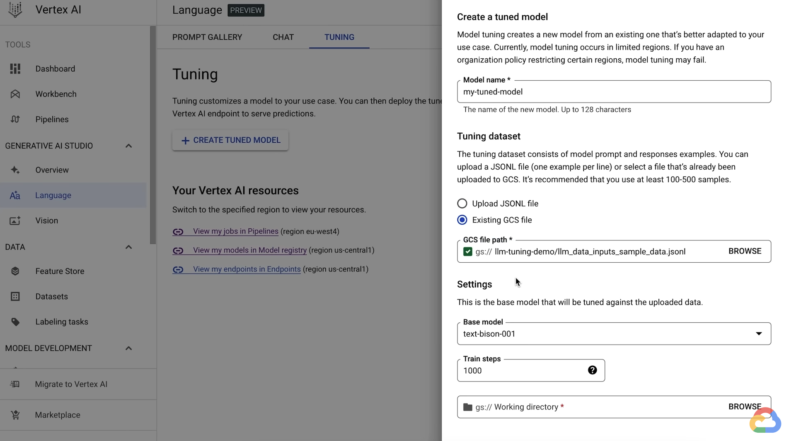Click the Tuning dataset heading

tap(489, 136)
